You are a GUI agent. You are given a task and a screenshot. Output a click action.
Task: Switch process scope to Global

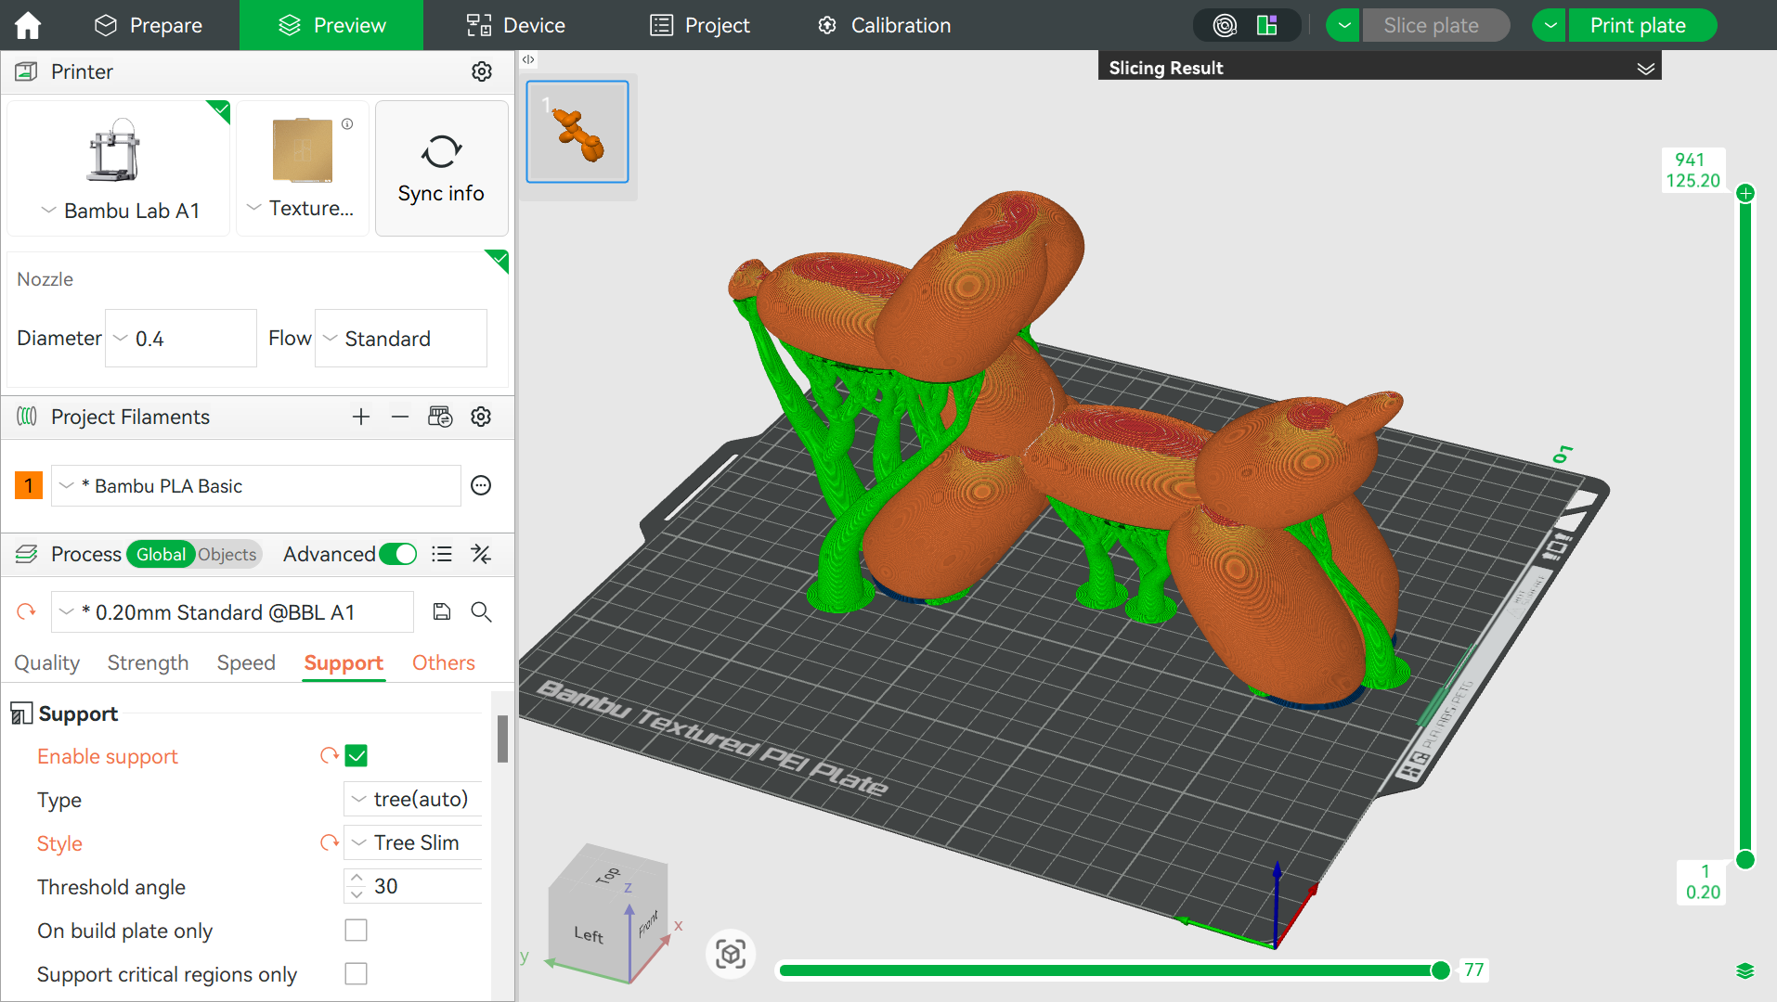(x=161, y=554)
